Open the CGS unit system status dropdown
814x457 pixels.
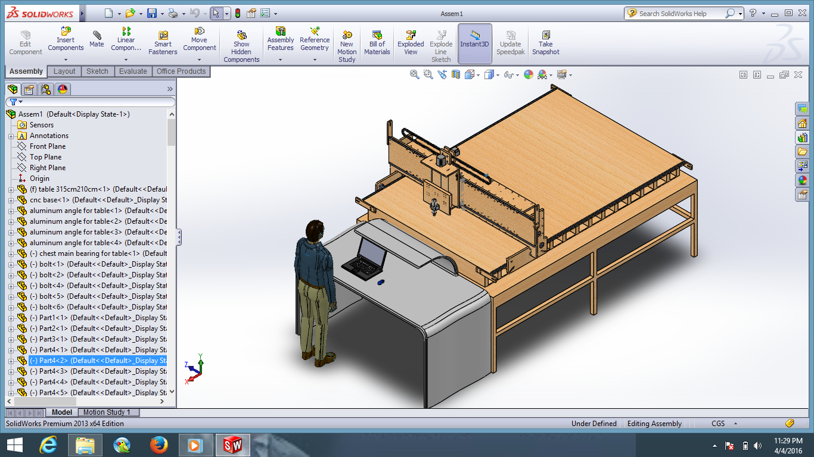pyautogui.click(x=735, y=424)
